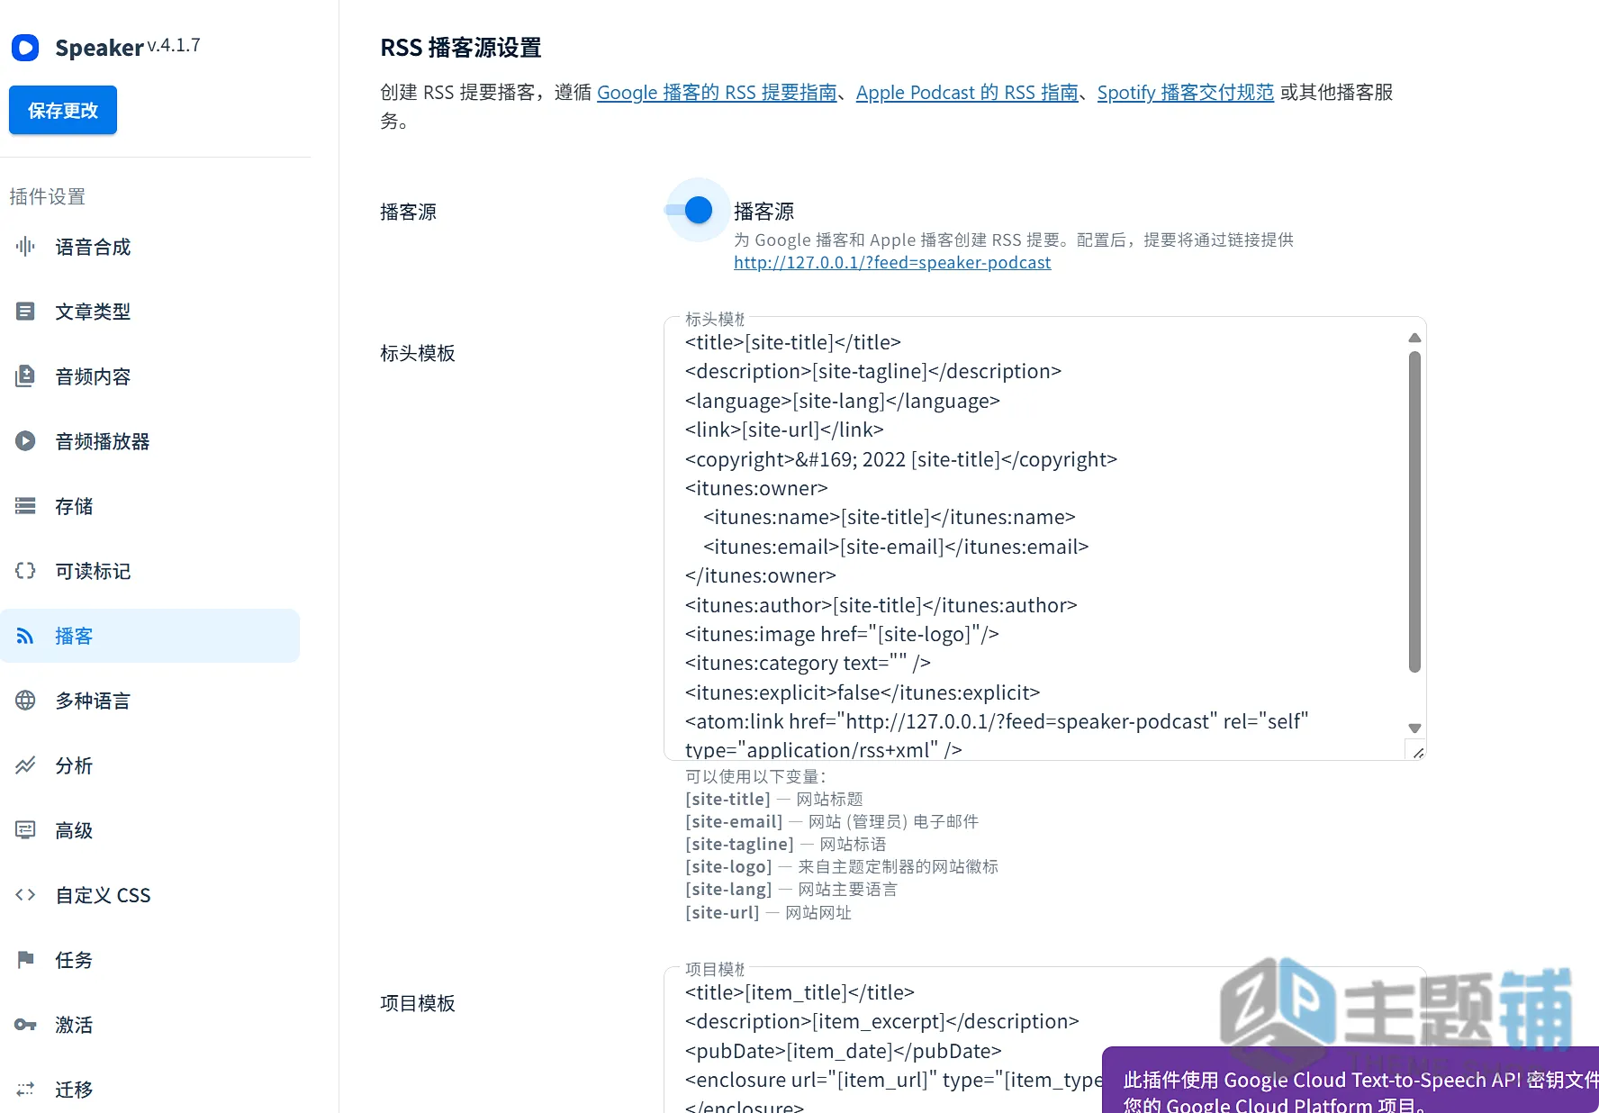
Task: Click the 语音合成 waveform icon
Action: point(25,247)
